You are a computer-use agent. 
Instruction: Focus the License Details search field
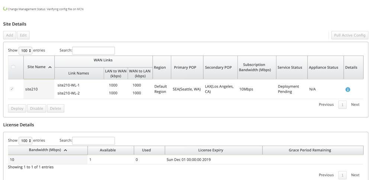pos(93,141)
